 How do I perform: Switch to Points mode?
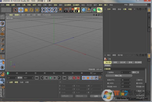2,40
